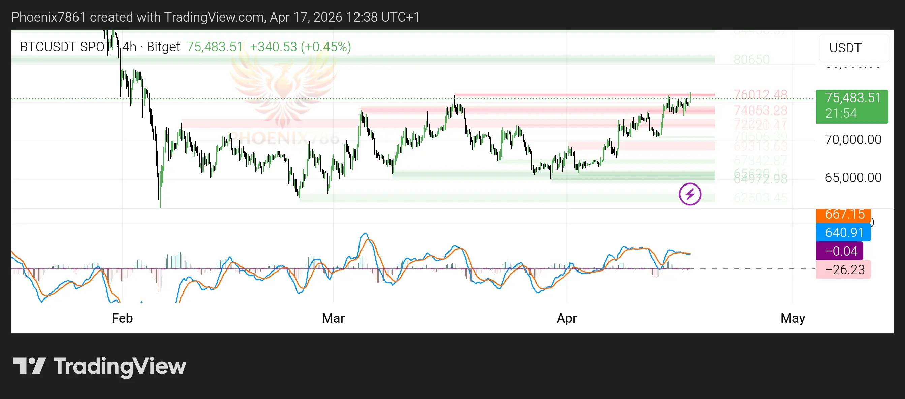905x399 pixels.
Task: Click the Apr label on the time axis
Action: 566,318
